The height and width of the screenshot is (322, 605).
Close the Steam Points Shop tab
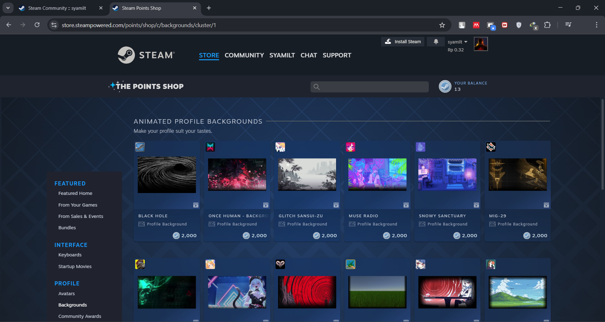tap(195, 8)
